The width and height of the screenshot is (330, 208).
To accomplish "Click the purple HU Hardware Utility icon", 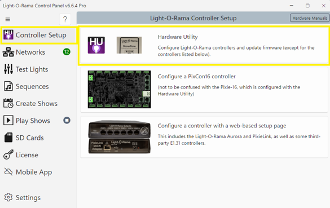I will (96, 45).
